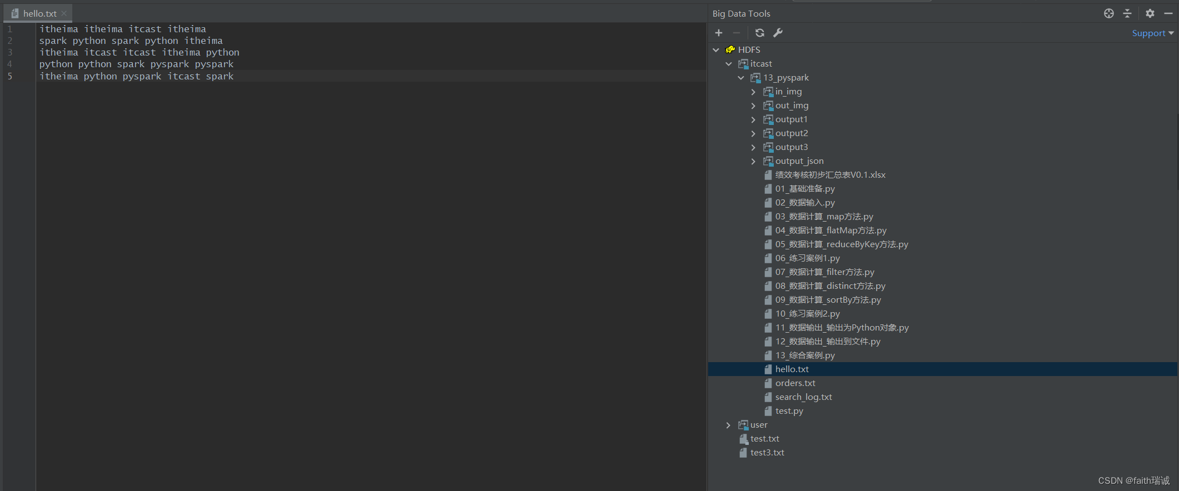
Task: Hide the Big Data Tools panel
Action: point(1168,13)
